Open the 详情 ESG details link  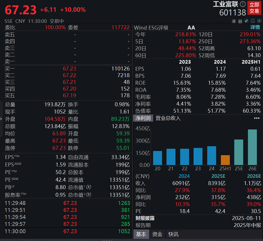click(255, 27)
